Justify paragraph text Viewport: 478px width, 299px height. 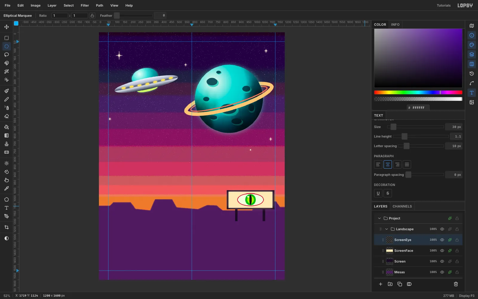click(407, 164)
